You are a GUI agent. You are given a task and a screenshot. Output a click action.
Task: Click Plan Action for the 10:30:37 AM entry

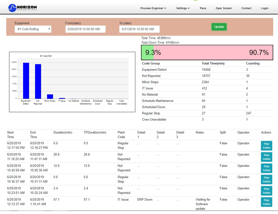(x=266, y=179)
